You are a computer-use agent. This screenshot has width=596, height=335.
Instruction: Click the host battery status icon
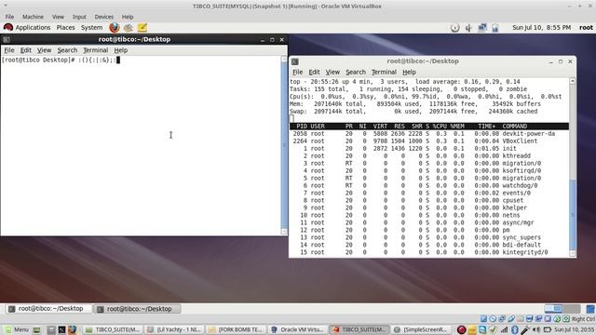click(x=548, y=329)
